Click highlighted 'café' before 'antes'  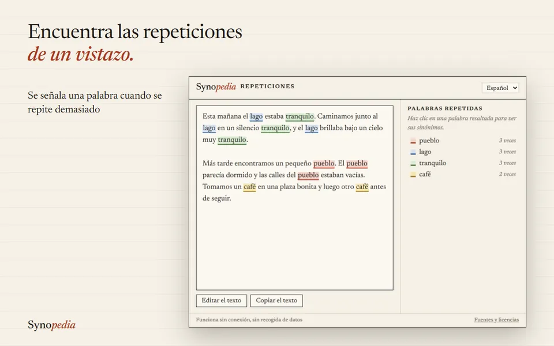[x=362, y=187]
